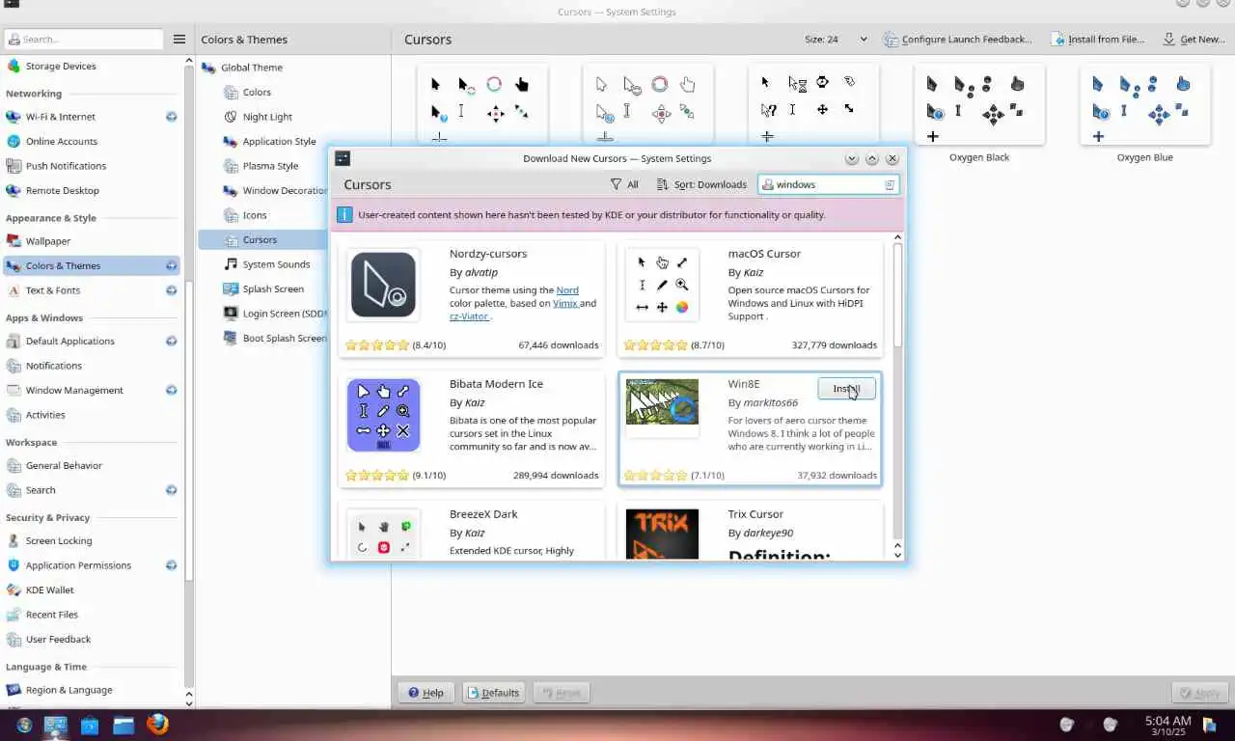Screen dimensions: 1235x741
Task: Open the file manager taskbar icon
Action: coord(123,725)
